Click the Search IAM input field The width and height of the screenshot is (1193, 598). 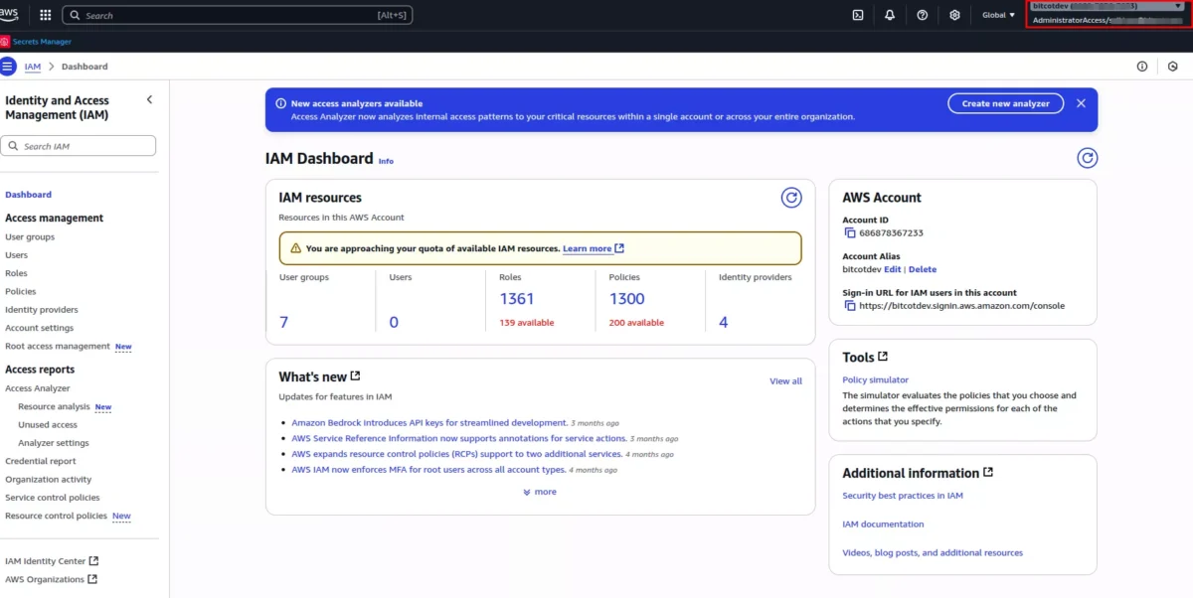[x=80, y=145]
